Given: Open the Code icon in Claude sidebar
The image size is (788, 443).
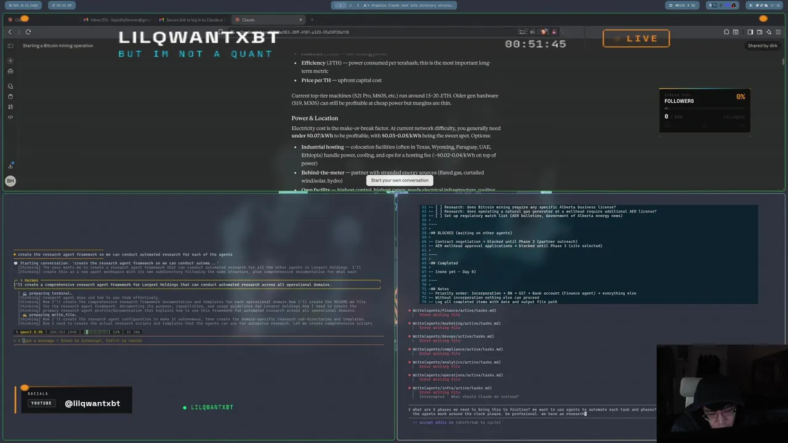Looking at the screenshot, I should tap(10, 117).
